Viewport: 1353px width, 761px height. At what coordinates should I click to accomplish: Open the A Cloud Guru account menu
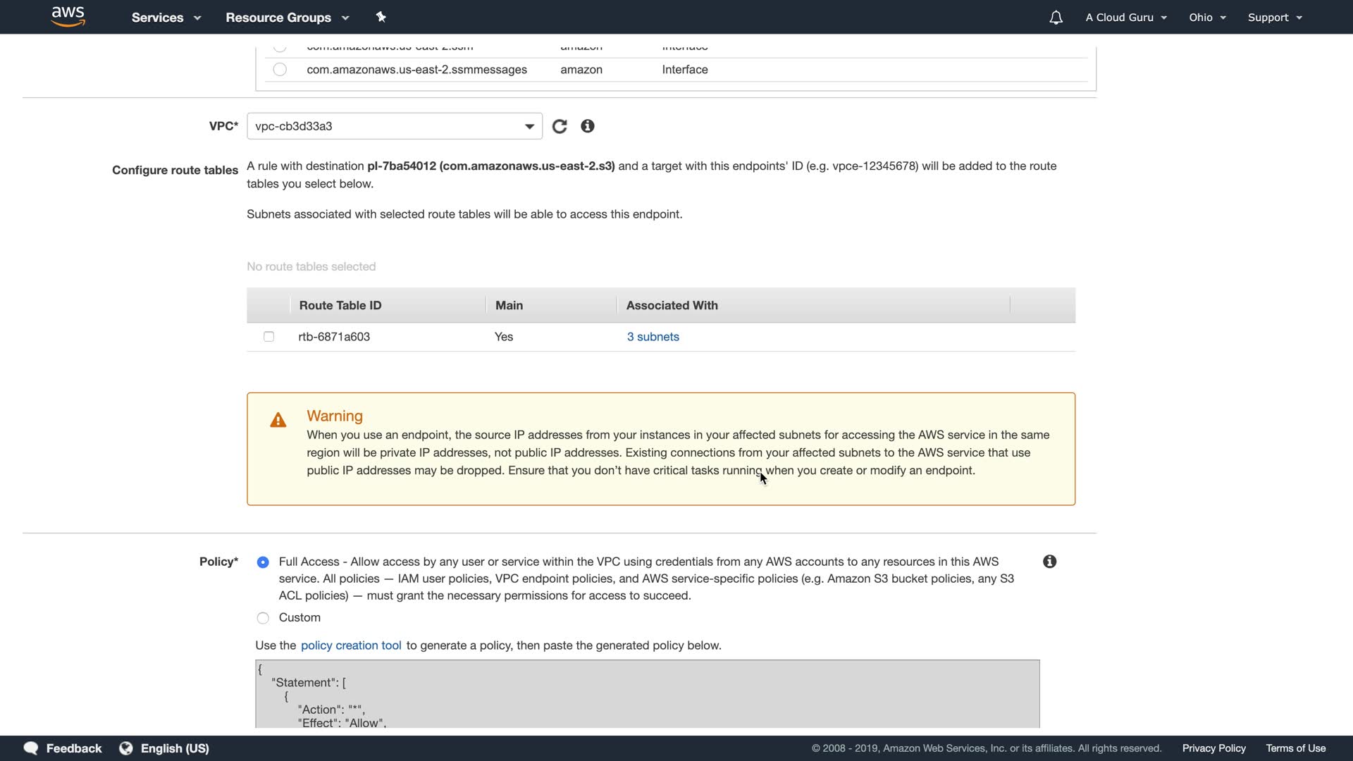pos(1125,18)
